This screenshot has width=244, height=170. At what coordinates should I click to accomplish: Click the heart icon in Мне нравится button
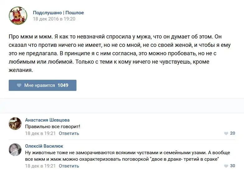click(19, 85)
